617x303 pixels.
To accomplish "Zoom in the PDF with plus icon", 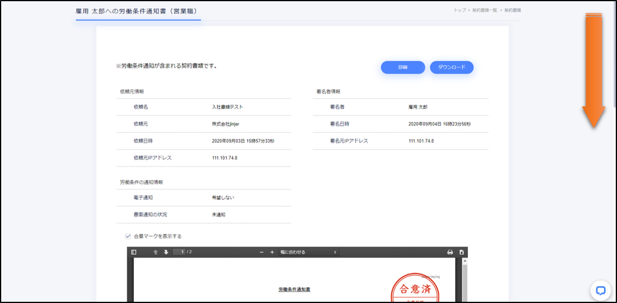I will 272,252.
